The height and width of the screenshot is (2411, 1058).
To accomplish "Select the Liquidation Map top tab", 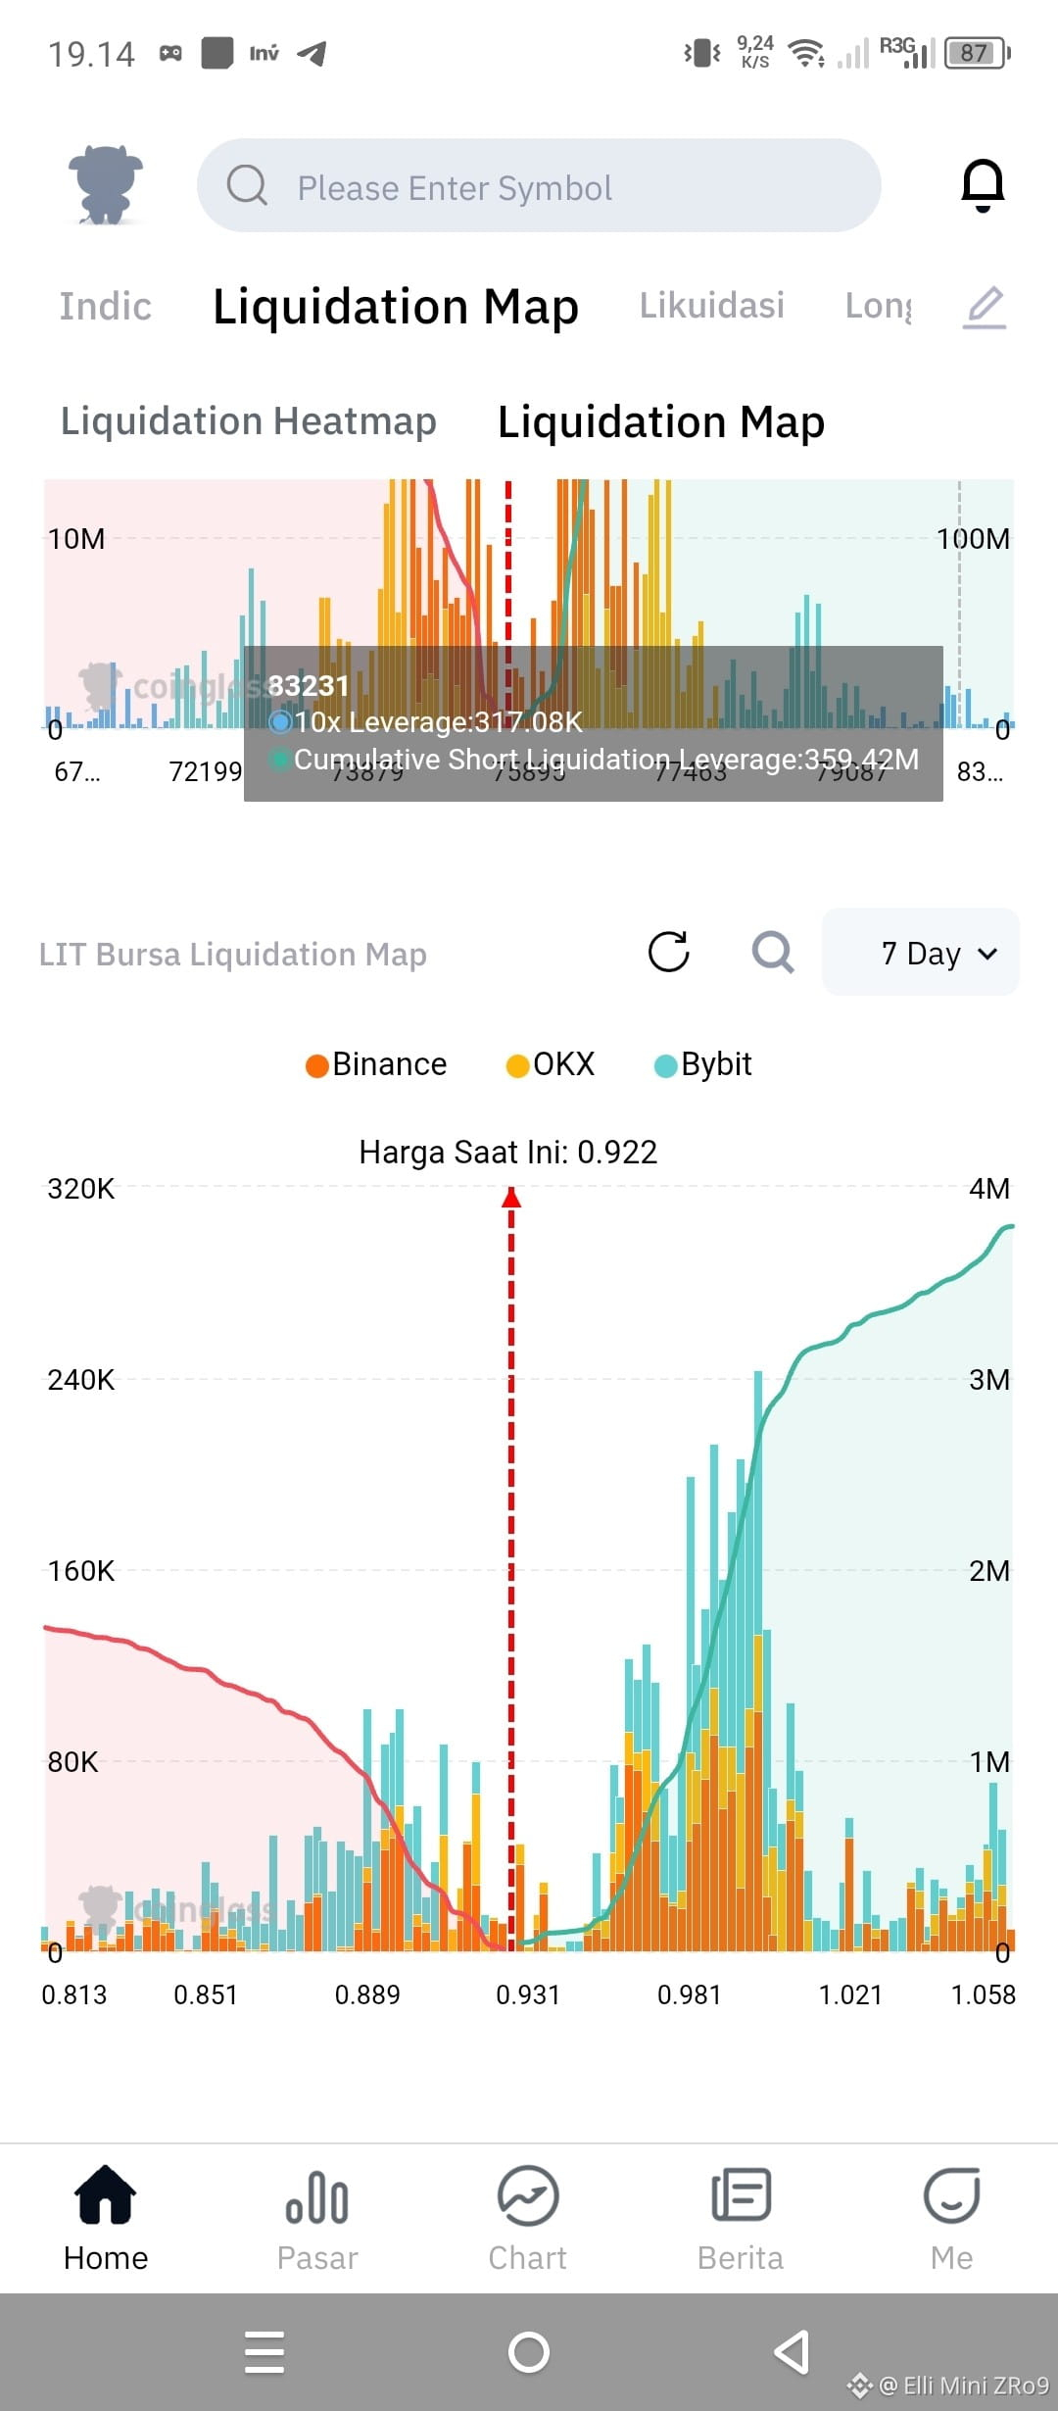I will pos(396,307).
